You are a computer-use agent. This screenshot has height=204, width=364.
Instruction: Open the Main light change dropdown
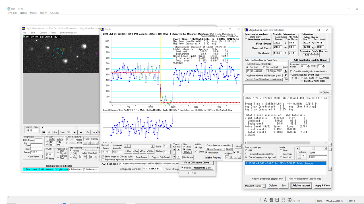264,186
